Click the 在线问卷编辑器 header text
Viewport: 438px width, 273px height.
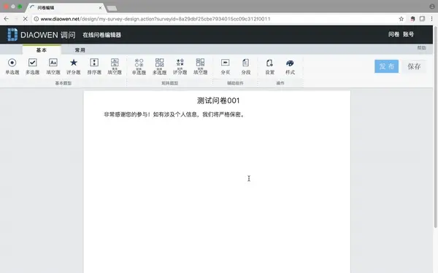(101, 35)
